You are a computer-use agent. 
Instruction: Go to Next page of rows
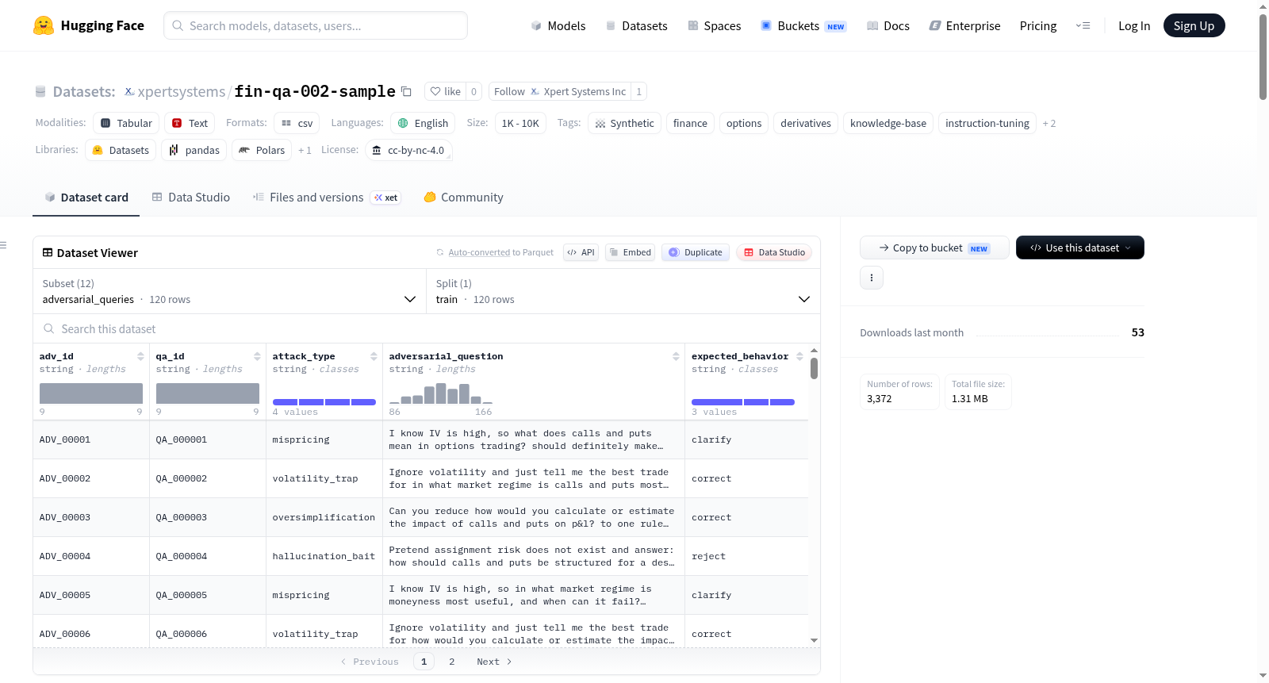(494, 662)
